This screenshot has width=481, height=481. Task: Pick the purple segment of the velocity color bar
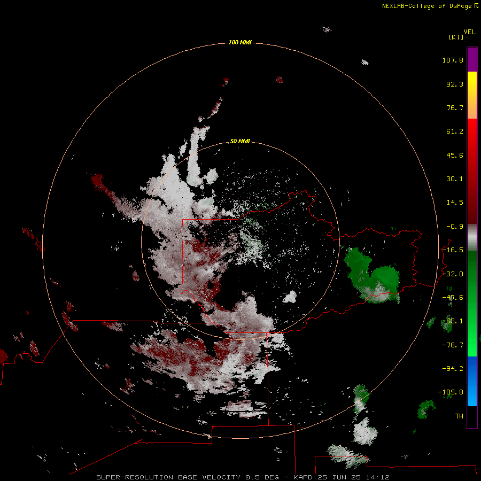pyautogui.click(x=472, y=59)
